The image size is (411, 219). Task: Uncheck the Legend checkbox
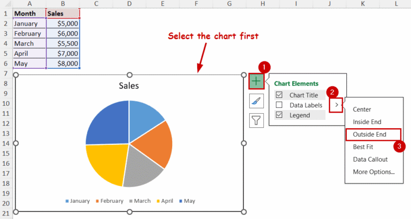(x=279, y=115)
